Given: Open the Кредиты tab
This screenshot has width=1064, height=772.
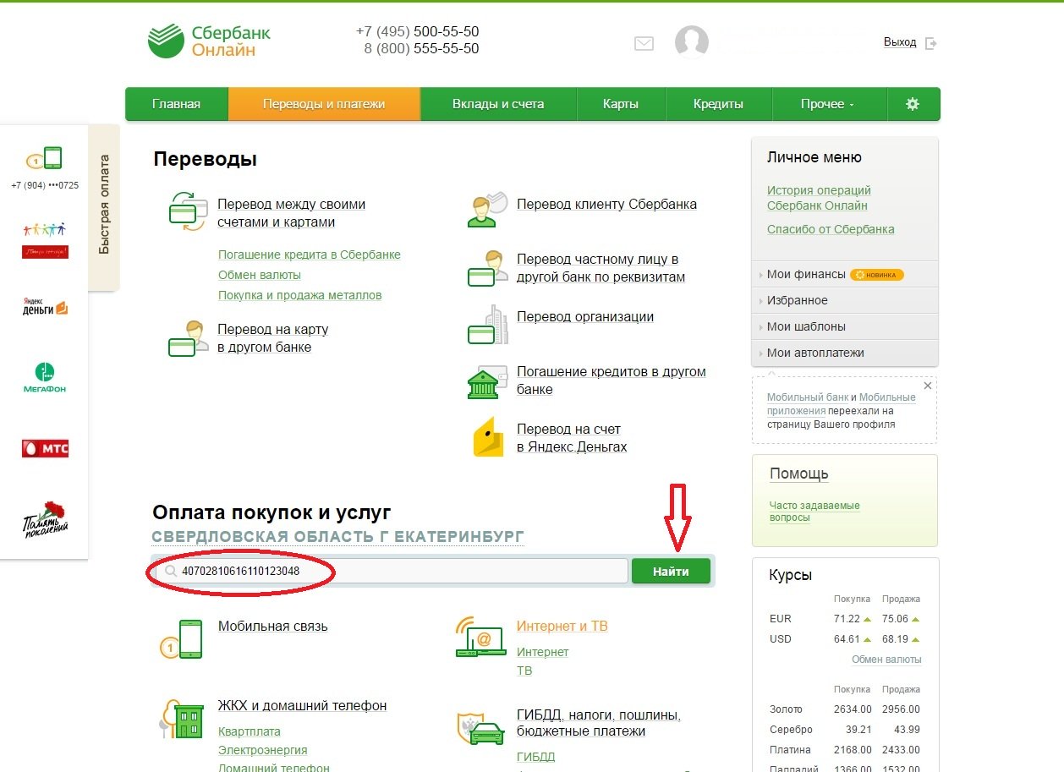Looking at the screenshot, I should 718,104.
